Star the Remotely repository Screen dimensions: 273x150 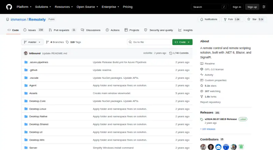click(x=256, y=19)
